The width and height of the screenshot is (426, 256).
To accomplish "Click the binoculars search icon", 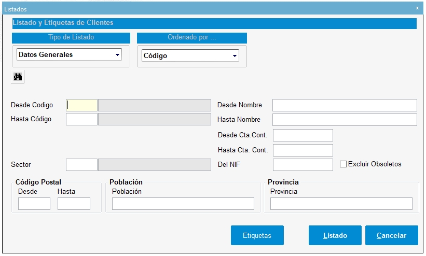I will [x=18, y=77].
